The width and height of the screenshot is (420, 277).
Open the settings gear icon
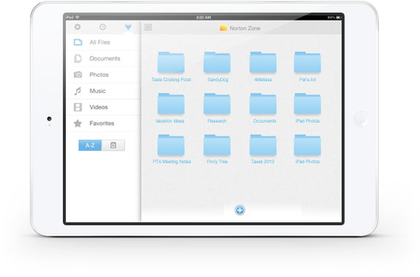tap(78, 27)
